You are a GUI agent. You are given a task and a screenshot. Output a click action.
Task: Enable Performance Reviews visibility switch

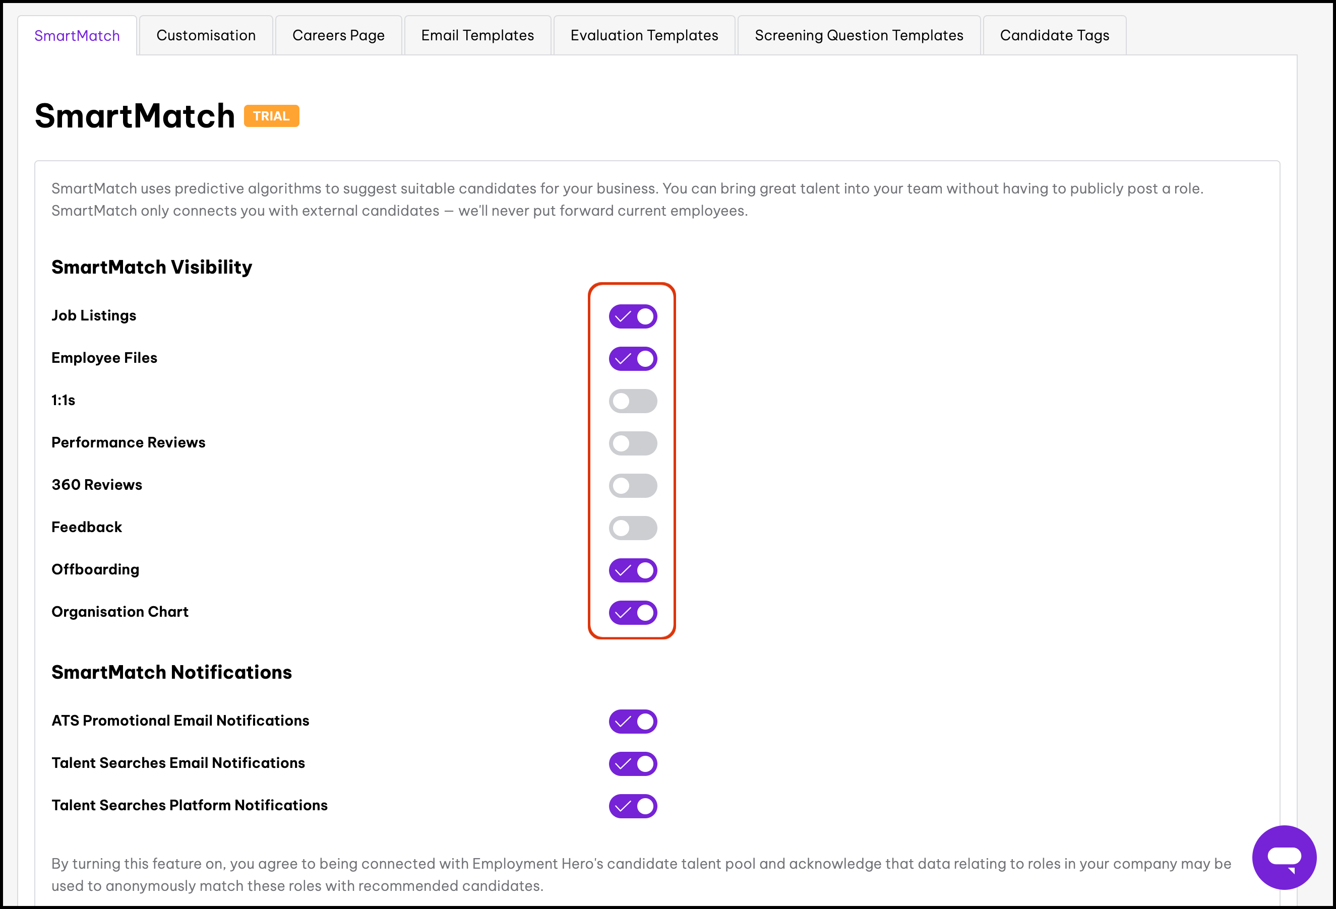(632, 443)
